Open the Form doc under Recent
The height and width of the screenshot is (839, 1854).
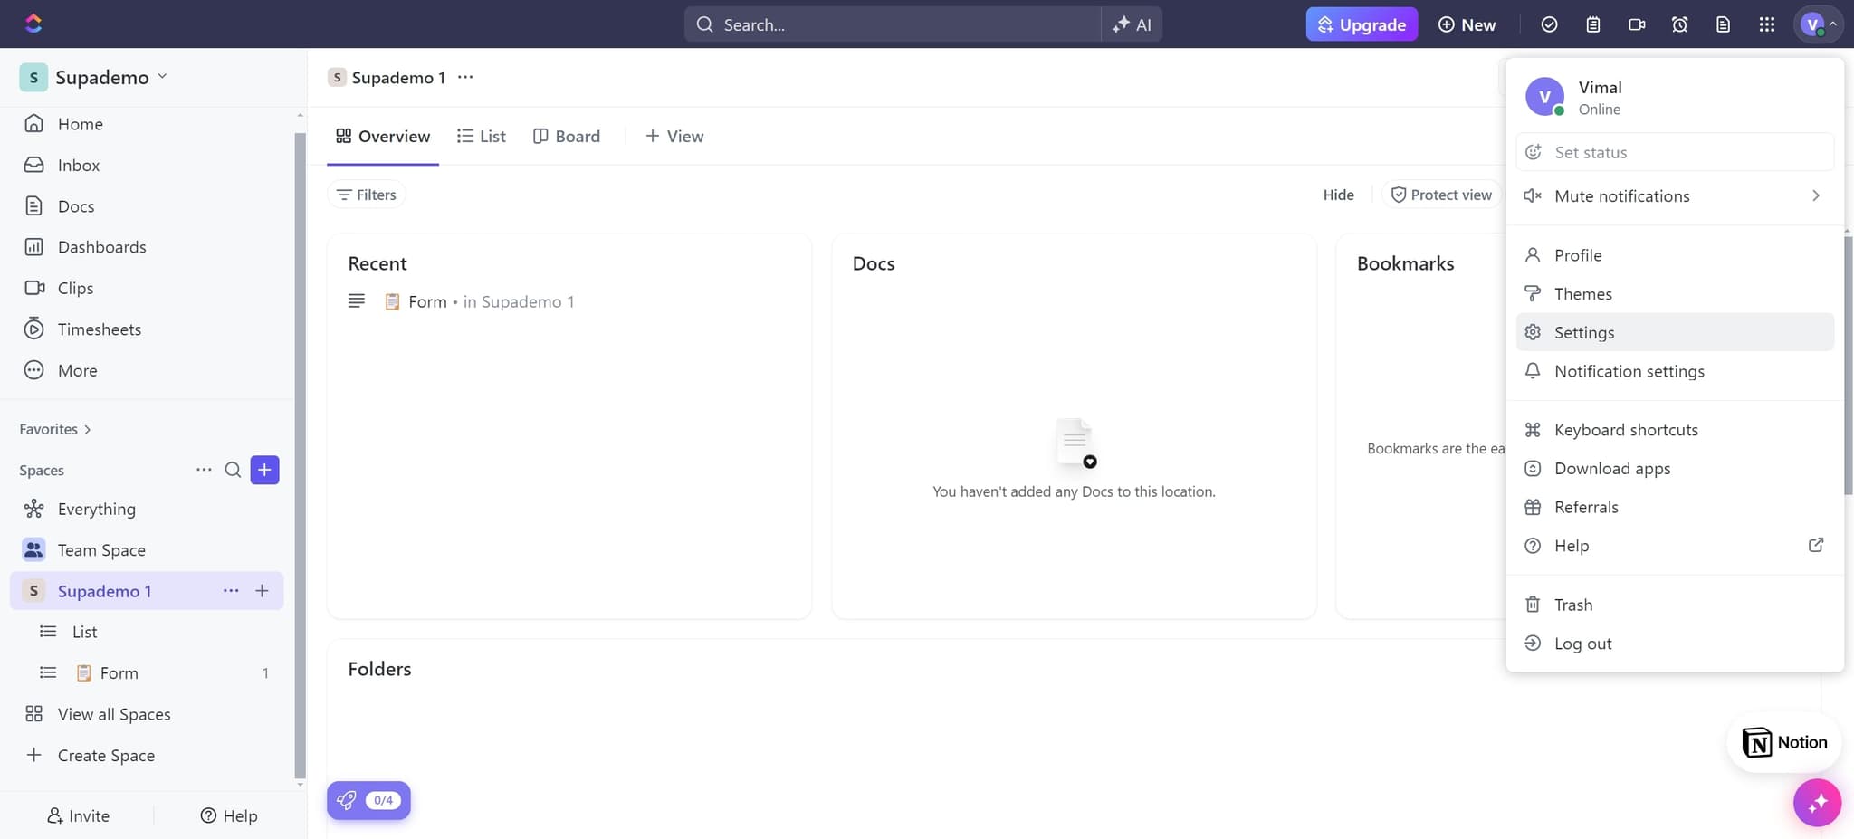point(426,301)
